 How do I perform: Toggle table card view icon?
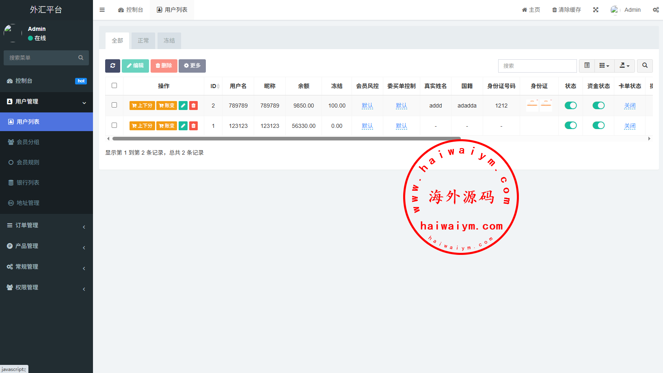[x=587, y=66]
